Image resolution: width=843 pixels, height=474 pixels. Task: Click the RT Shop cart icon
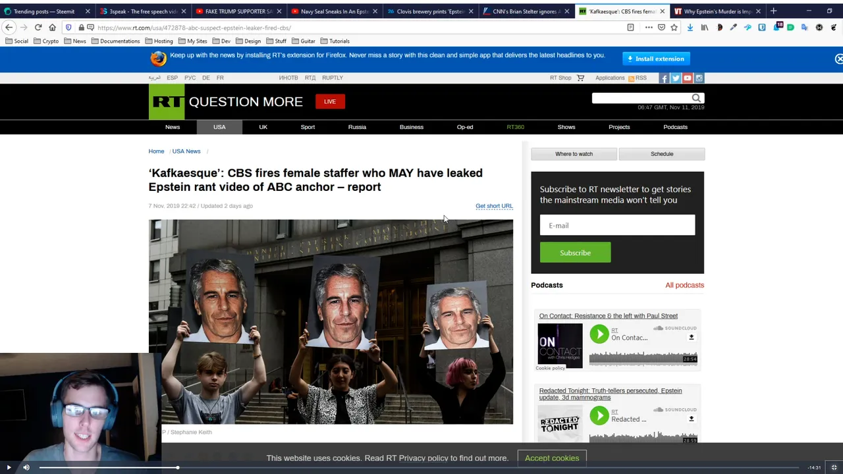coord(580,78)
